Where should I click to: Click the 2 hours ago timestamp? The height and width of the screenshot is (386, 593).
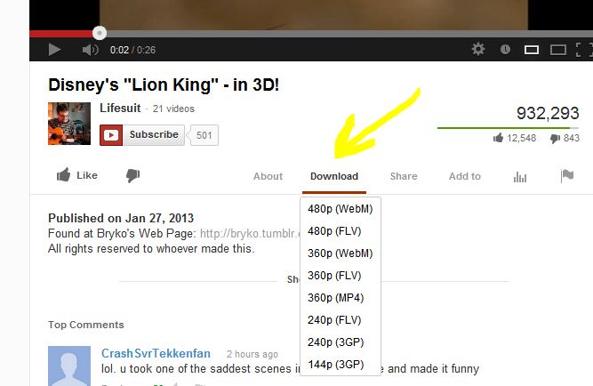tap(252, 354)
